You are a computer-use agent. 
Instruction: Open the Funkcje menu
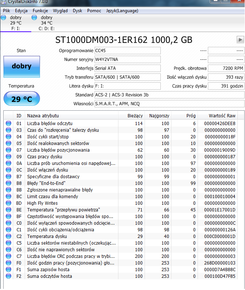coord(40,11)
